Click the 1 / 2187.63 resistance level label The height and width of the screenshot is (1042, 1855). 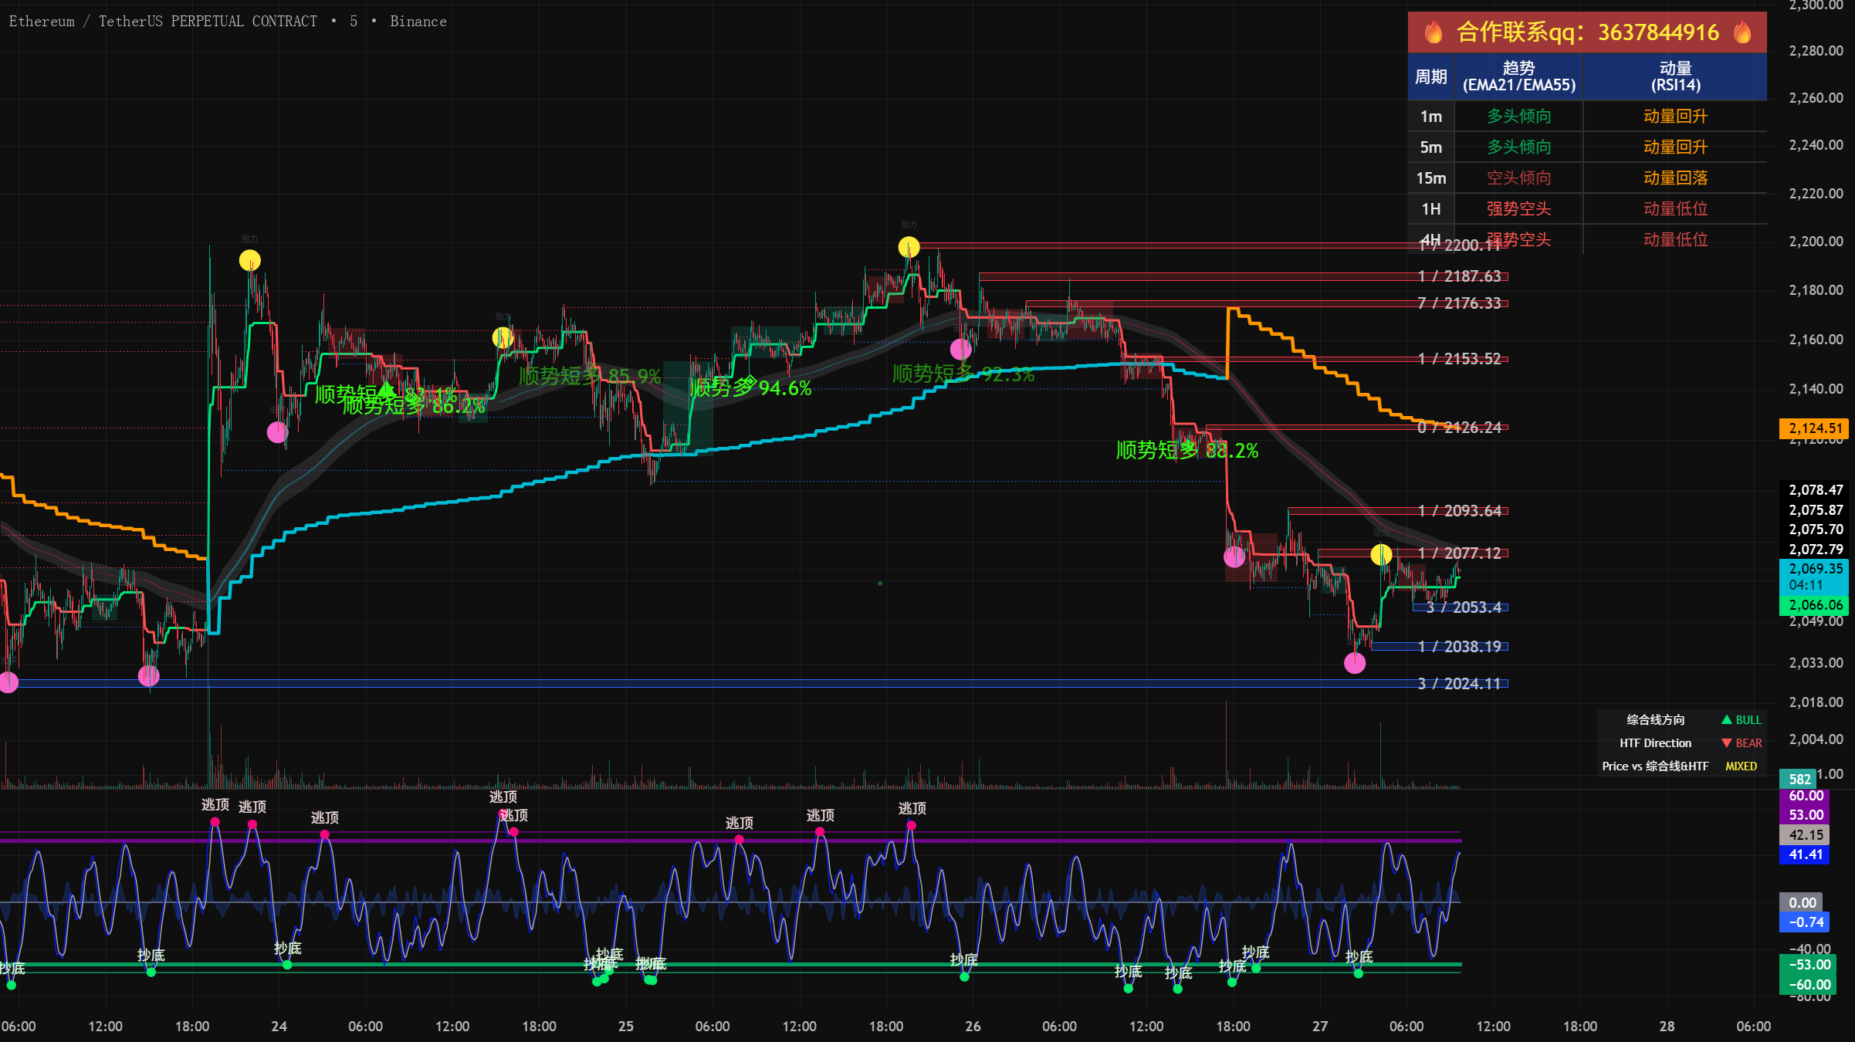[1460, 276]
